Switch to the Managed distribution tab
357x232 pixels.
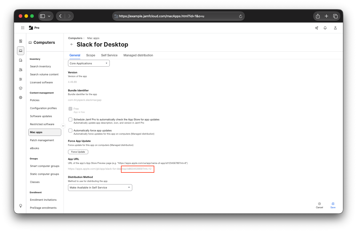[138, 55]
